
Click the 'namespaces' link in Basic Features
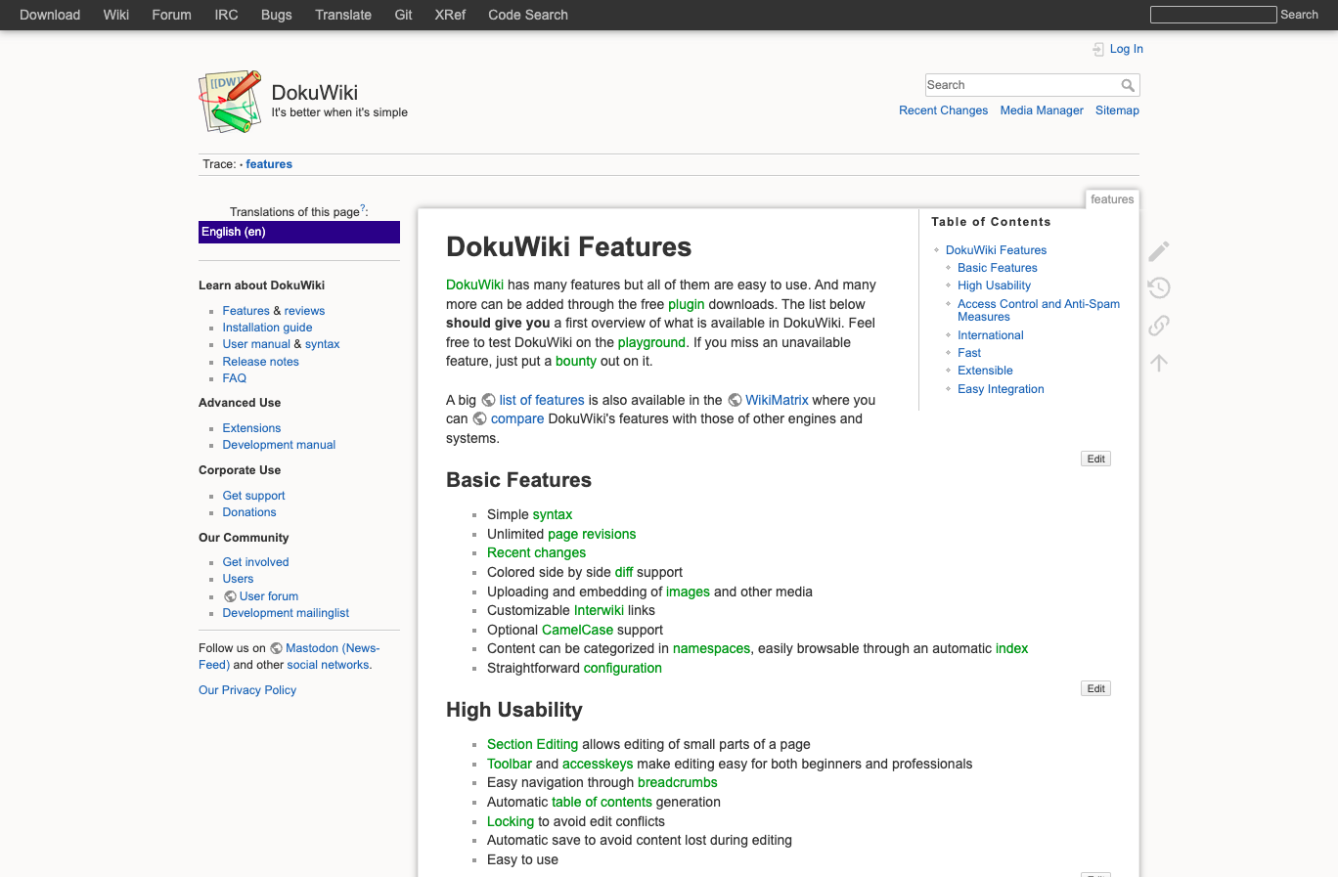coord(711,648)
